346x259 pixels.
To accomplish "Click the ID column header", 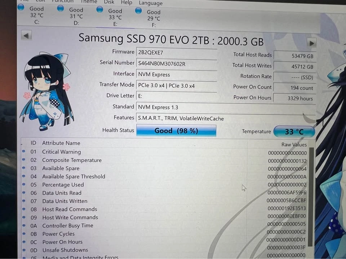I will pyautogui.click(x=33, y=143).
